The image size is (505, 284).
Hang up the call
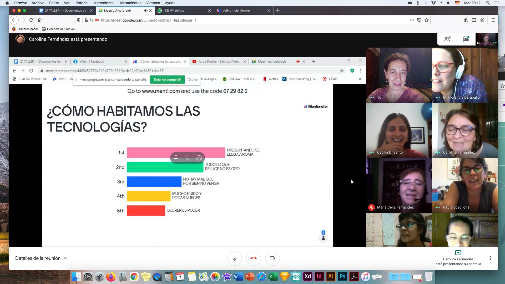pos(253,258)
